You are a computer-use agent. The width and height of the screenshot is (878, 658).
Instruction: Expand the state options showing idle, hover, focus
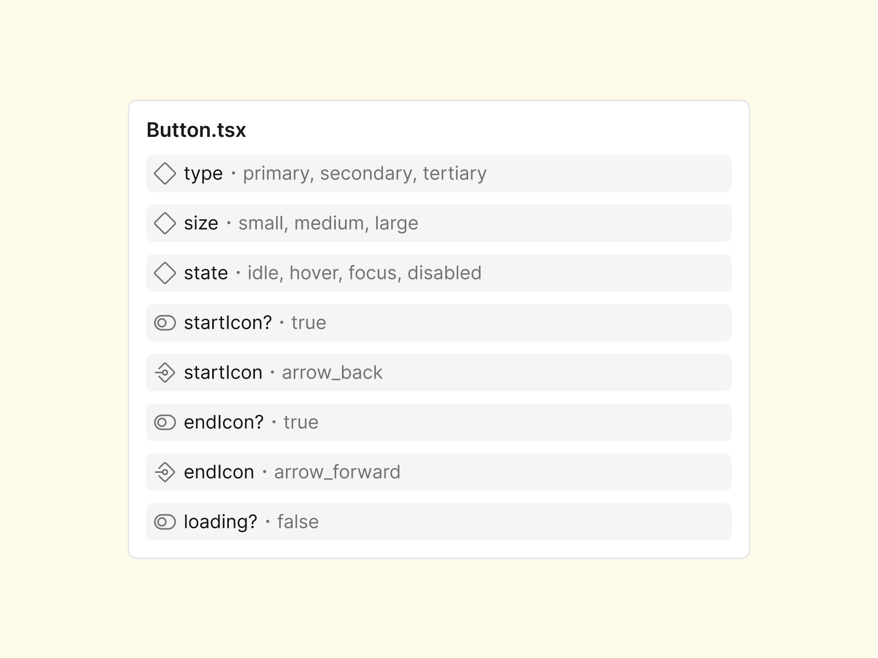tap(363, 273)
